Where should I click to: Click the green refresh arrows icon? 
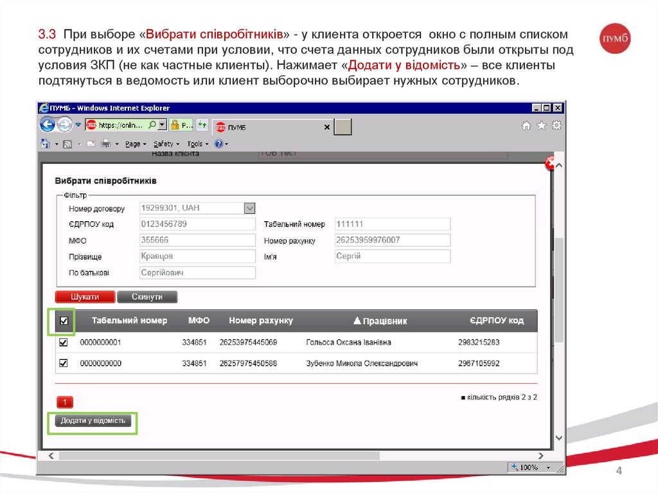(x=202, y=125)
